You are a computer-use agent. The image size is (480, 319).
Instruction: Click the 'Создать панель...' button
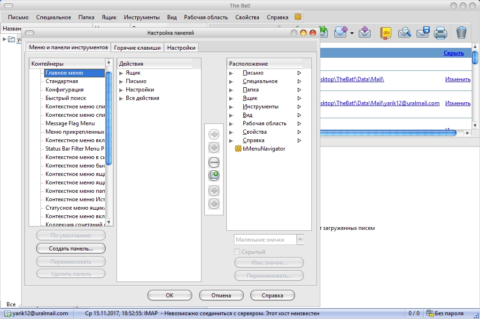click(x=71, y=249)
